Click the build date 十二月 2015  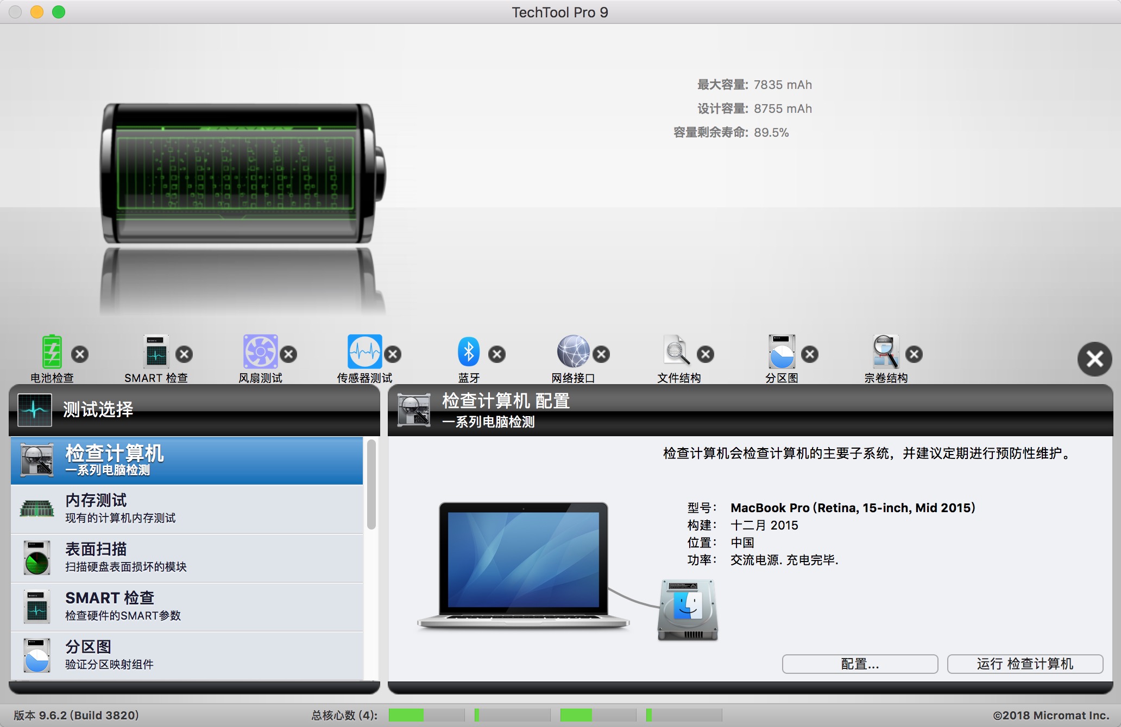[764, 525]
